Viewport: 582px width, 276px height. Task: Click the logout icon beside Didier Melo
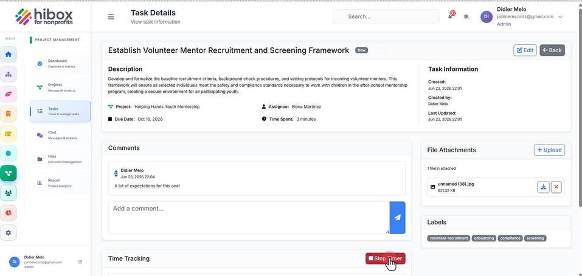(80, 262)
